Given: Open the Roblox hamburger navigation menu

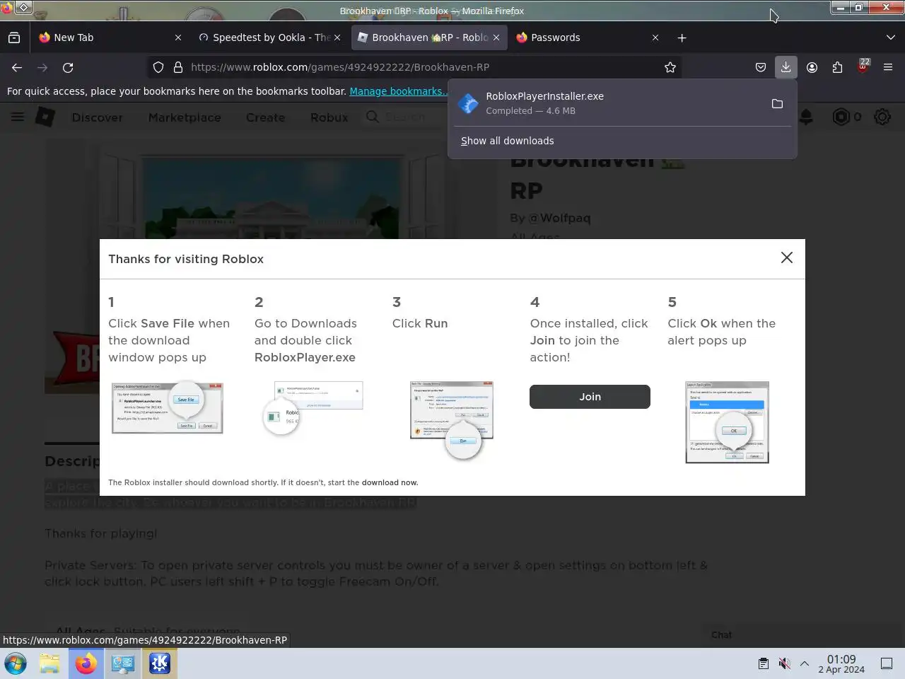Looking at the screenshot, I should (18, 117).
